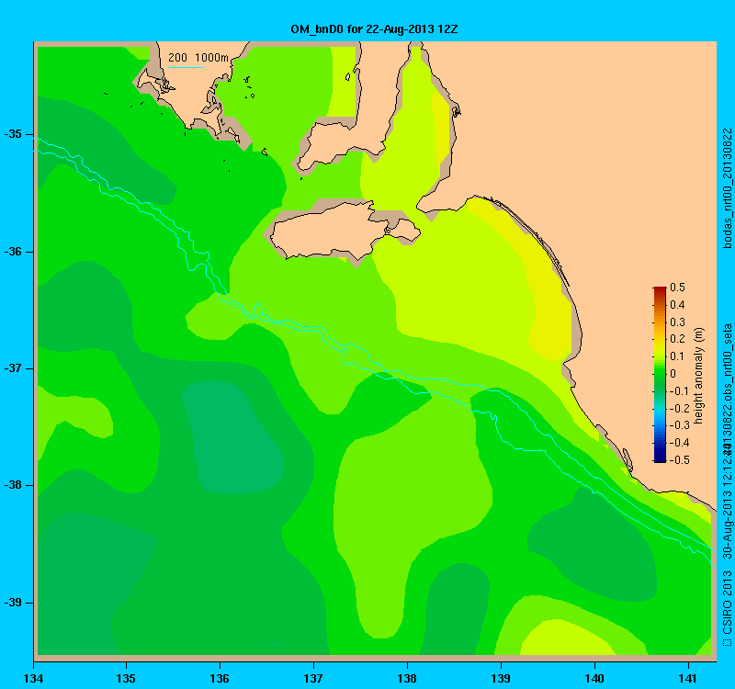Click the x-axis label 138
735x689 pixels.
[x=407, y=679]
